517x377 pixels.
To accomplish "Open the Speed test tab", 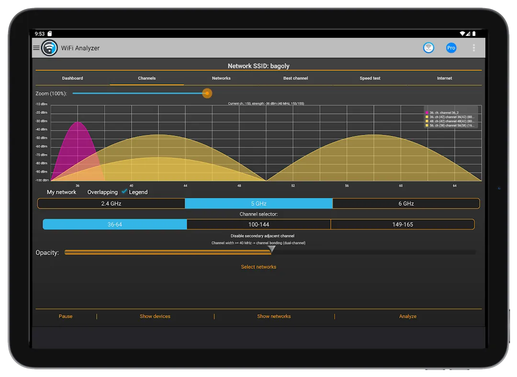I will coord(370,78).
